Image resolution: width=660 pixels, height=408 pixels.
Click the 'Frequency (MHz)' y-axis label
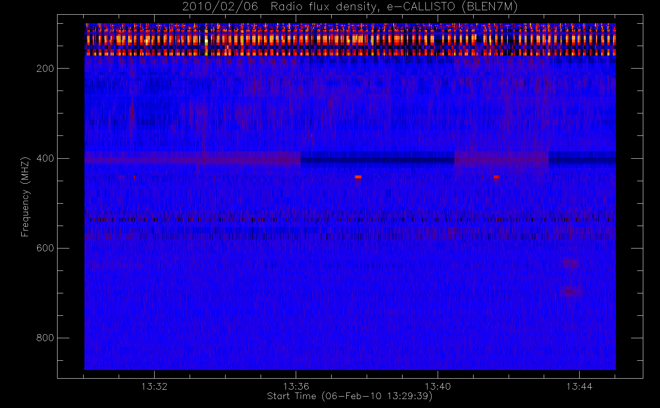tap(25, 197)
